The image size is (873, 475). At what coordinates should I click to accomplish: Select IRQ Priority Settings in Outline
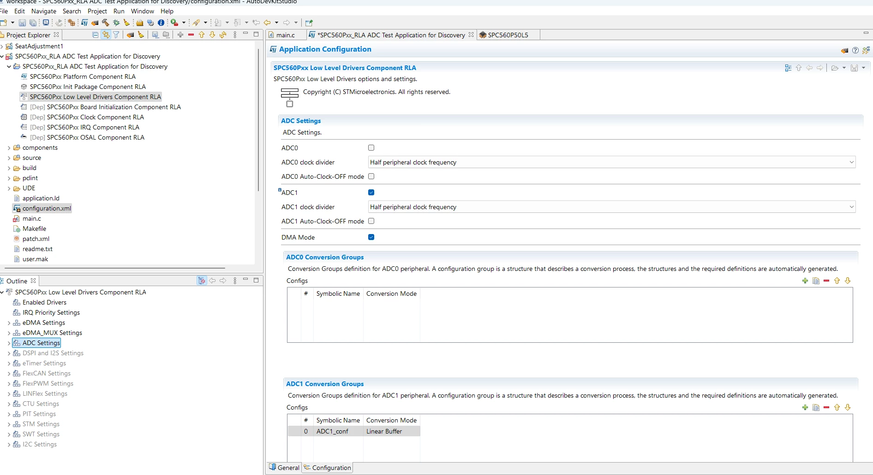(51, 312)
